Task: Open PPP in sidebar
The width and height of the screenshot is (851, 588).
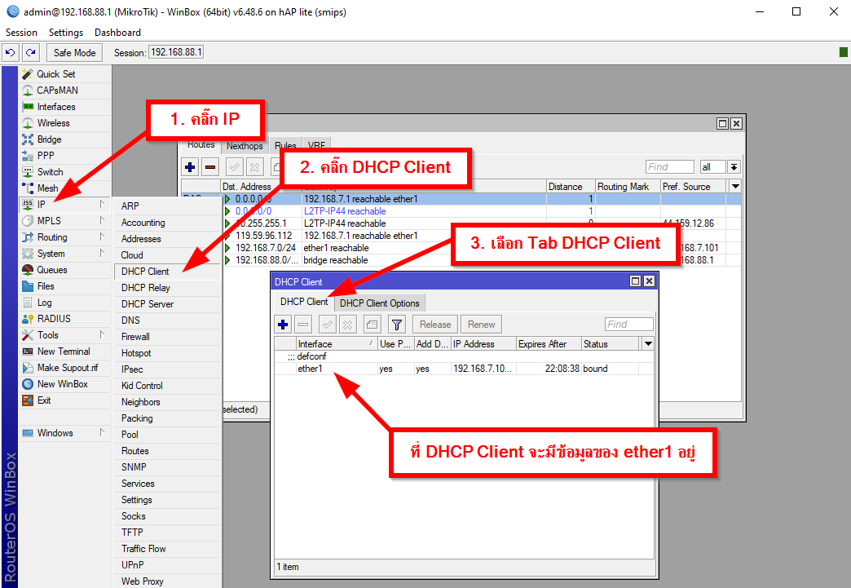Action: [x=64, y=155]
